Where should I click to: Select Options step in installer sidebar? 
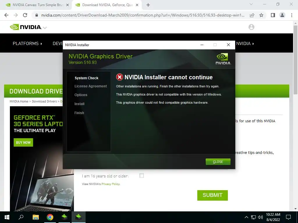pyautogui.click(x=81, y=95)
